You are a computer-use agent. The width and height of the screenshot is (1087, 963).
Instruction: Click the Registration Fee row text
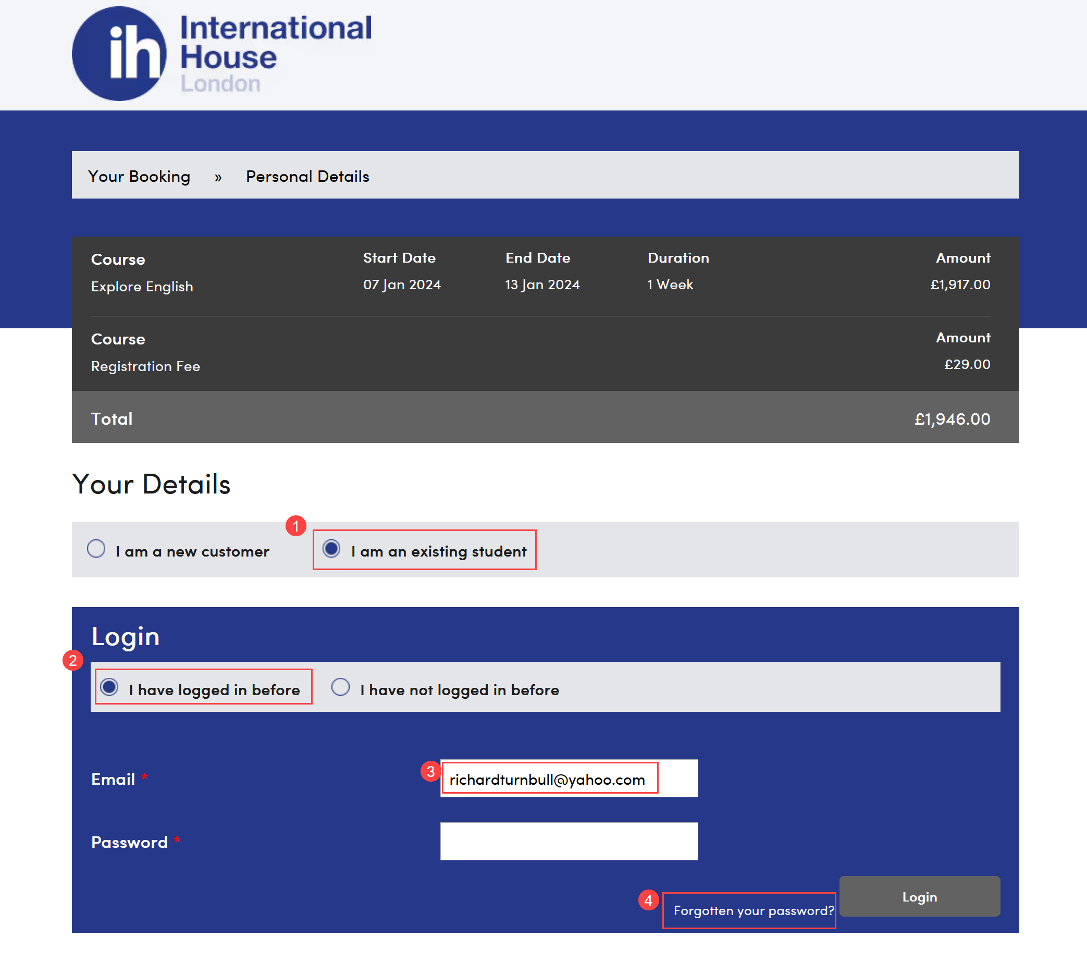click(146, 366)
